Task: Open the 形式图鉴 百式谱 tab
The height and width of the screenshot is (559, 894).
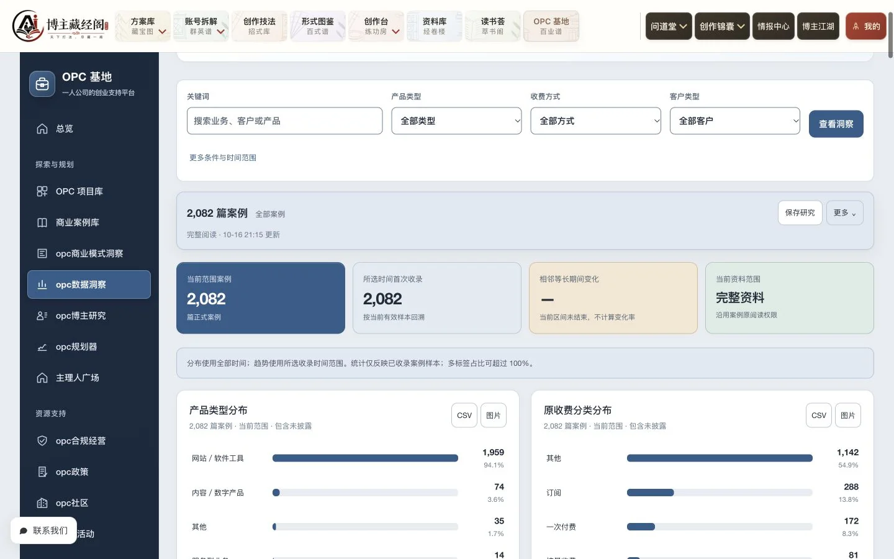Action: 318,26
